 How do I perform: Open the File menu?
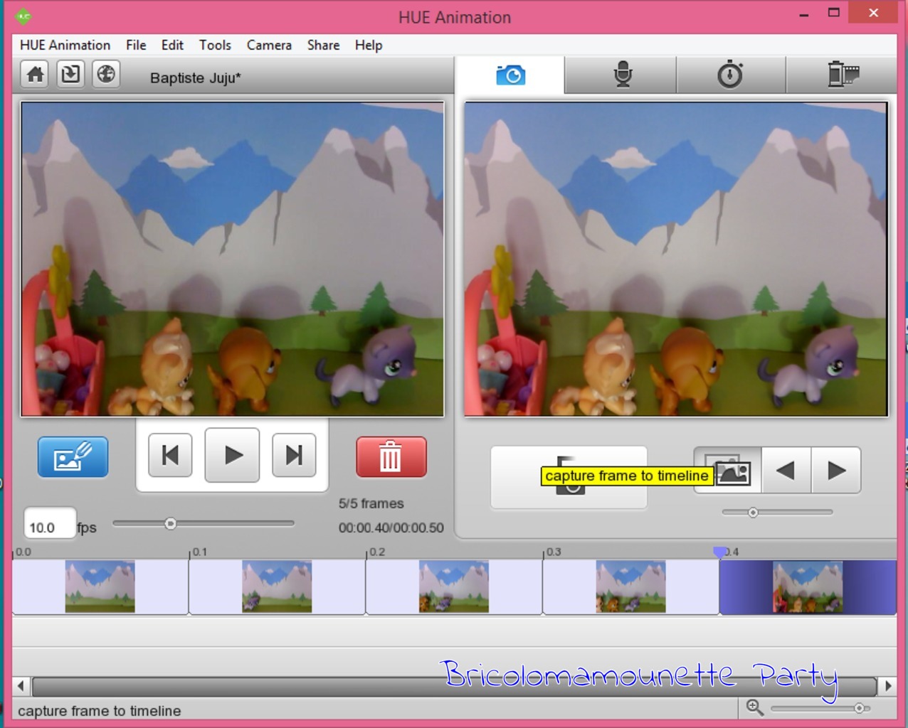136,45
